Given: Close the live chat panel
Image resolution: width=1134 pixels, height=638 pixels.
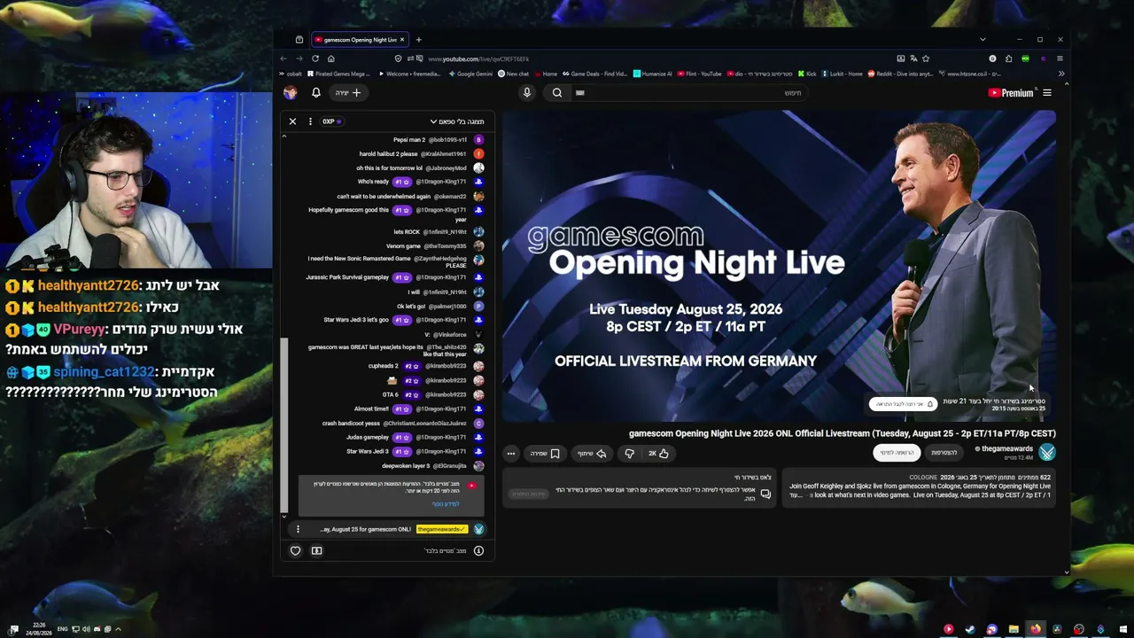Looking at the screenshot, I should click(x=292, y=121).
